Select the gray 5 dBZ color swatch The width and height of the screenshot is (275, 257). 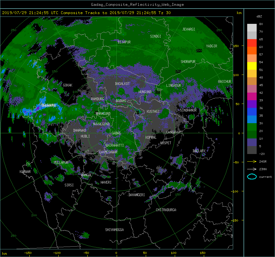pos(252,150)
